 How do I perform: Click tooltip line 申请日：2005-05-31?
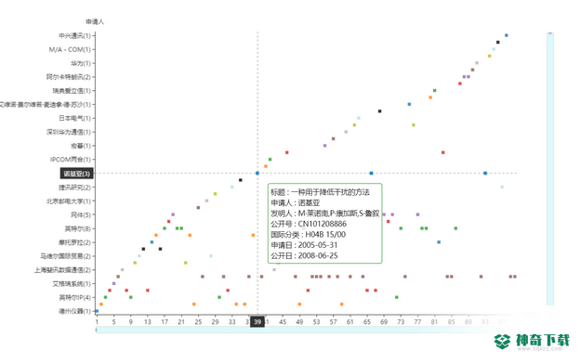tap(304, 245)
